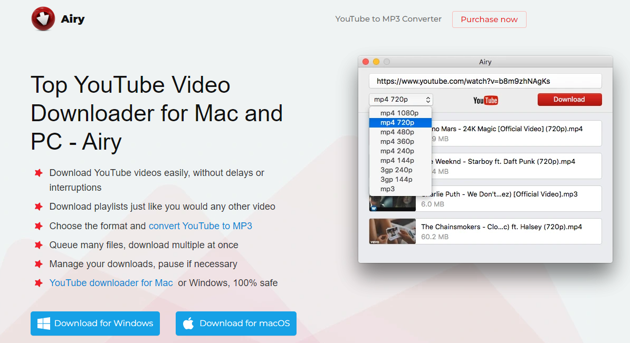Click the 6.0 MB file size text

pos(432,204)
